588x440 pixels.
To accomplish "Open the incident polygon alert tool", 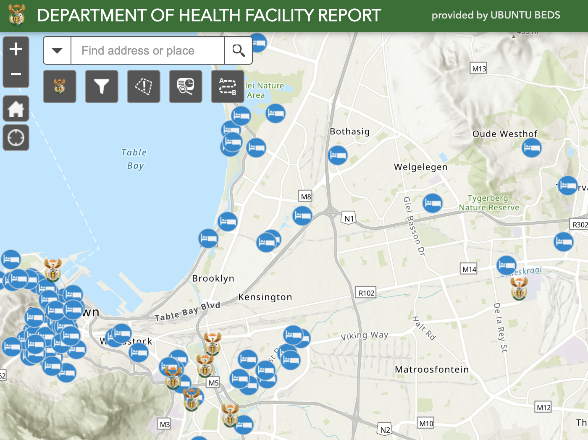I will 144,86.
